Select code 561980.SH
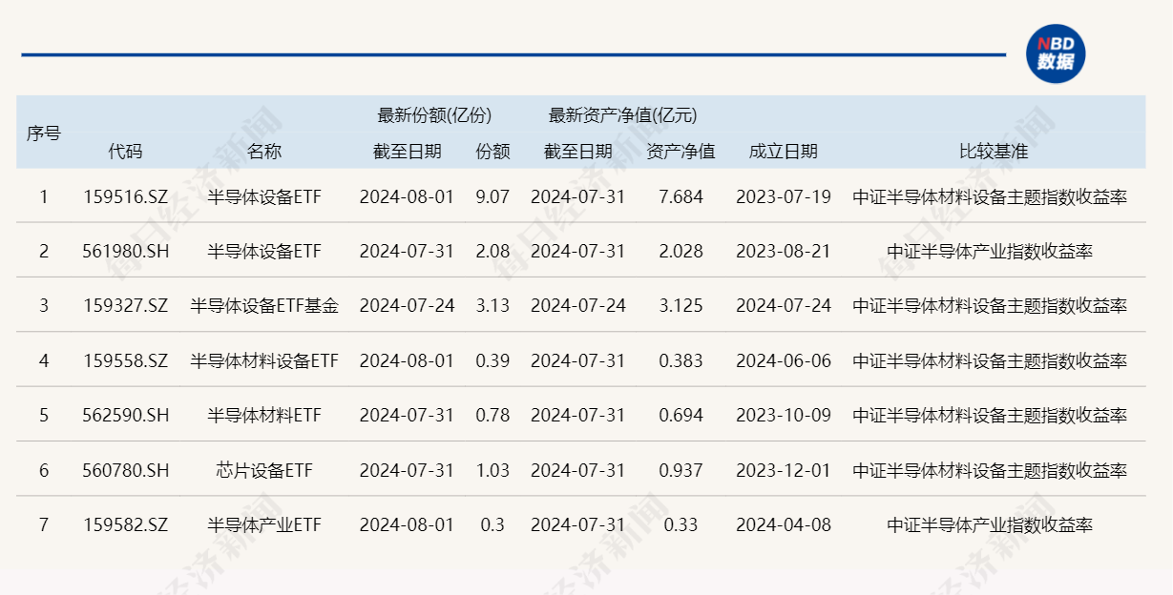Image resolution: width=1173 pixels, height=595 pixels. tap(125, 251)
